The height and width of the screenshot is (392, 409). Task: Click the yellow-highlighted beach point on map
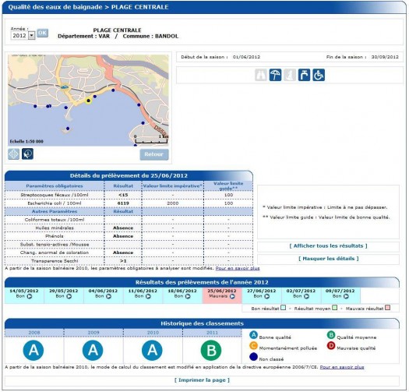pos(89,101)
